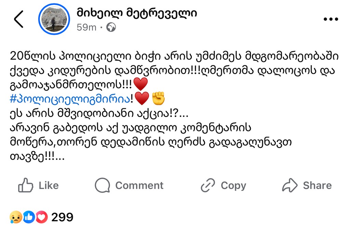Open the 299 reactions count list

[x=62, y=217]
